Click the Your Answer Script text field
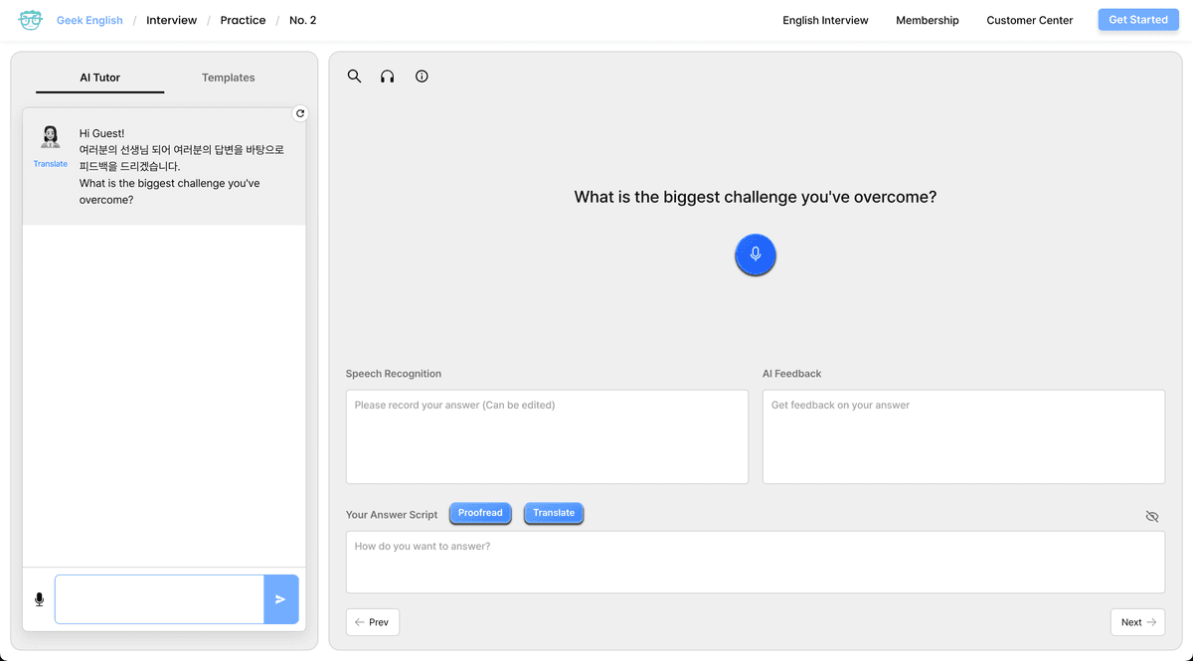Viewport: 1193px width, 661px height. [755, 562]
